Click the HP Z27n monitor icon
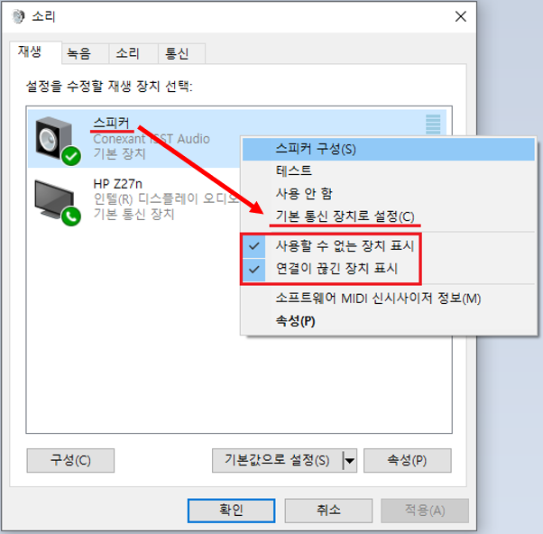 (x=54, y=199)
